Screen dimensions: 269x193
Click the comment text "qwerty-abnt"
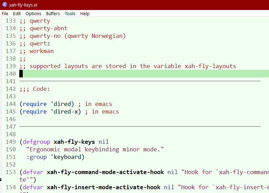tap(48, 29)
